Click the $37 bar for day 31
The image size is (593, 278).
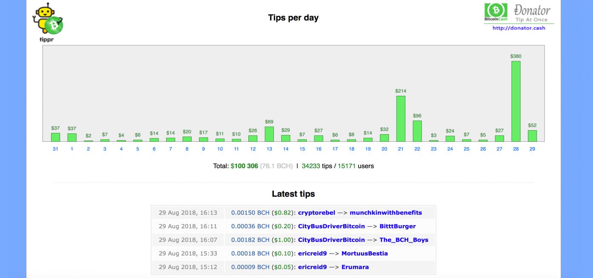[x=55, y=137]
